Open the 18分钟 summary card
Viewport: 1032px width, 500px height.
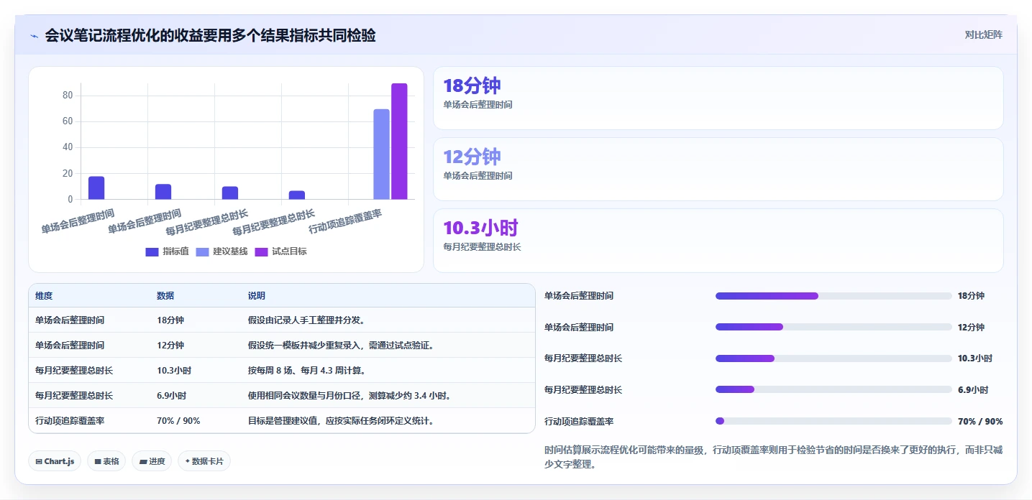pos(718,98)
